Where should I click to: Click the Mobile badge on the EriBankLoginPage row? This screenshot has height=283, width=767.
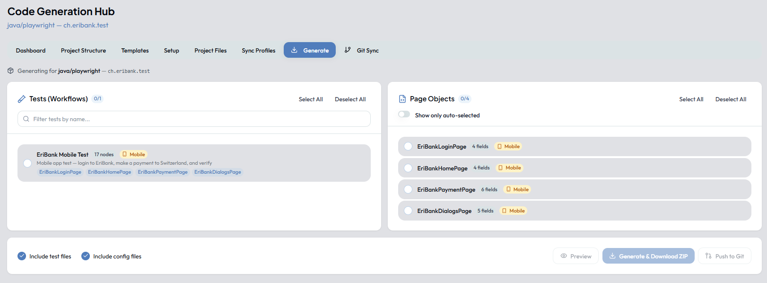[x=508, y=147]
